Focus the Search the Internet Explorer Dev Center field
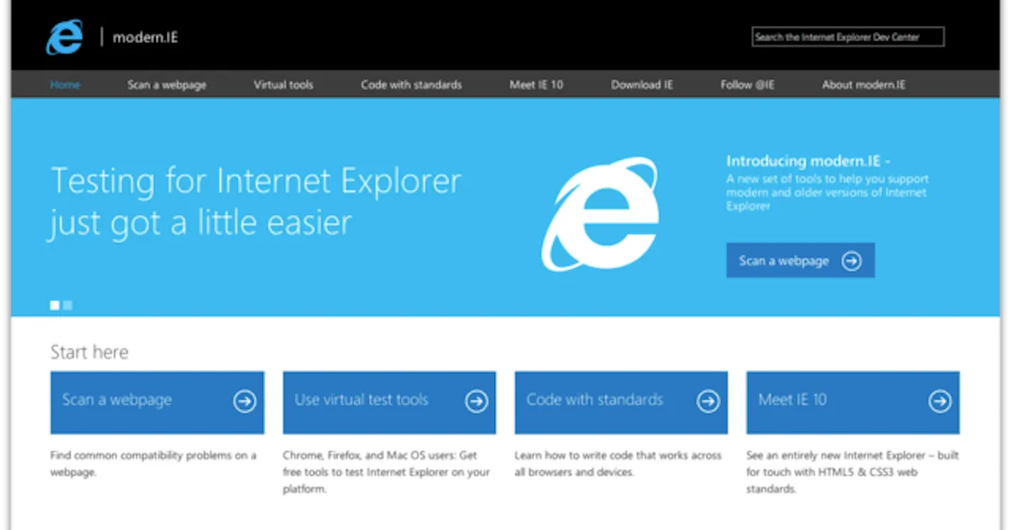 point(848,37)
